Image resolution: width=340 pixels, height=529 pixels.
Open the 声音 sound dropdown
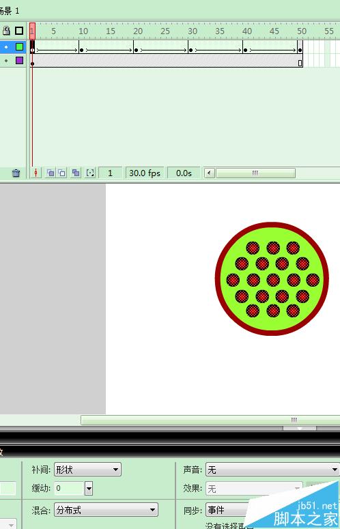point(272,470)
